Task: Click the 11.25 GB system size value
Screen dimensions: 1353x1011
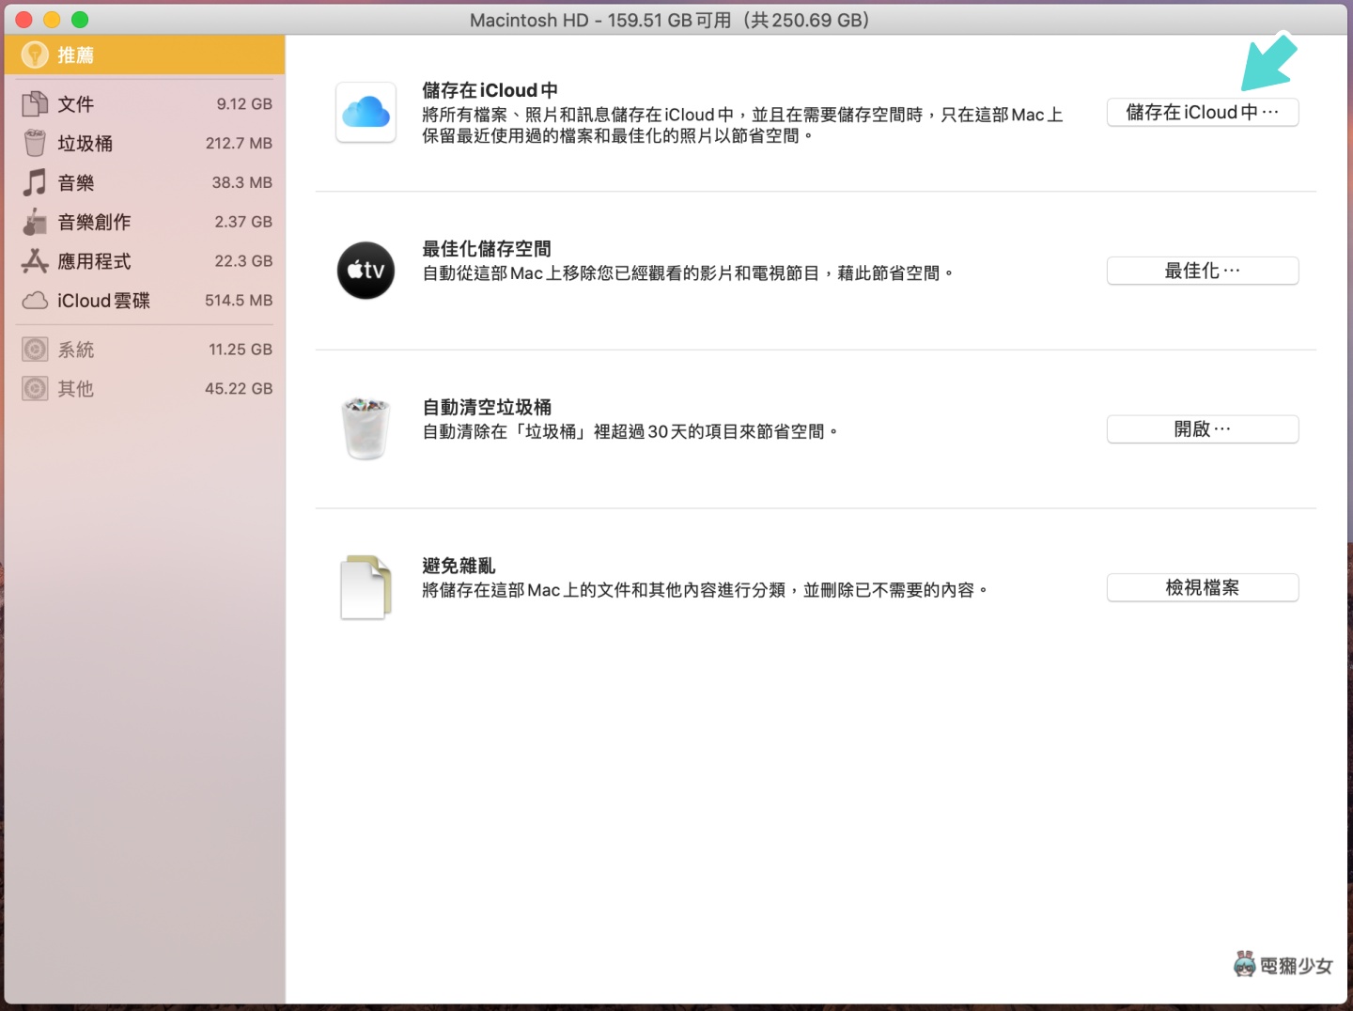Action: click(241, 350)
